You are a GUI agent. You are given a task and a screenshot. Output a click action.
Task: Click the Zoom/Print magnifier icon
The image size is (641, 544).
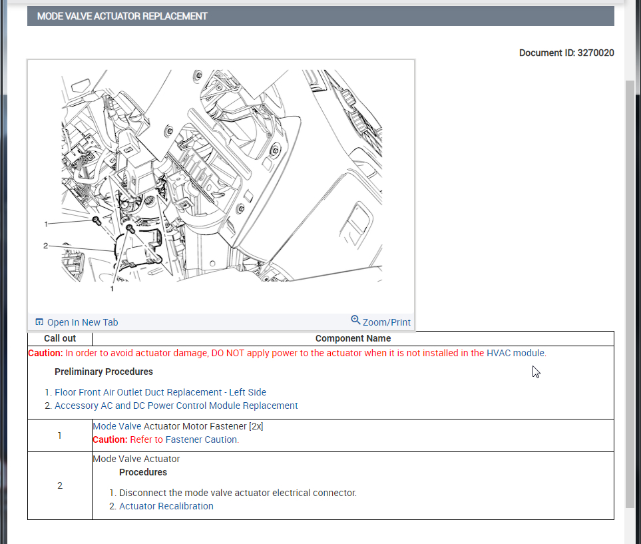click(x=355, y=320)
